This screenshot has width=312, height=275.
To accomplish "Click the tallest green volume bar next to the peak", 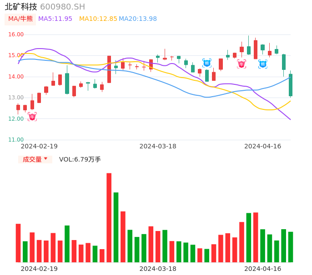I will [116, 227].
